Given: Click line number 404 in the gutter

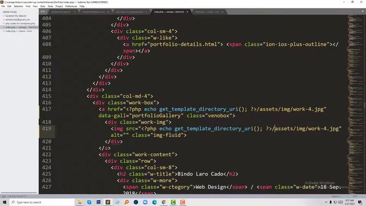Looking at the screenshot, I should pos(47,18).
